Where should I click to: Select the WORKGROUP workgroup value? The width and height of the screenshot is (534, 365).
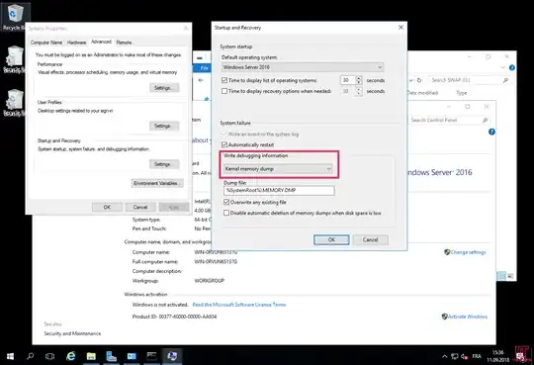tap(210, 281)
